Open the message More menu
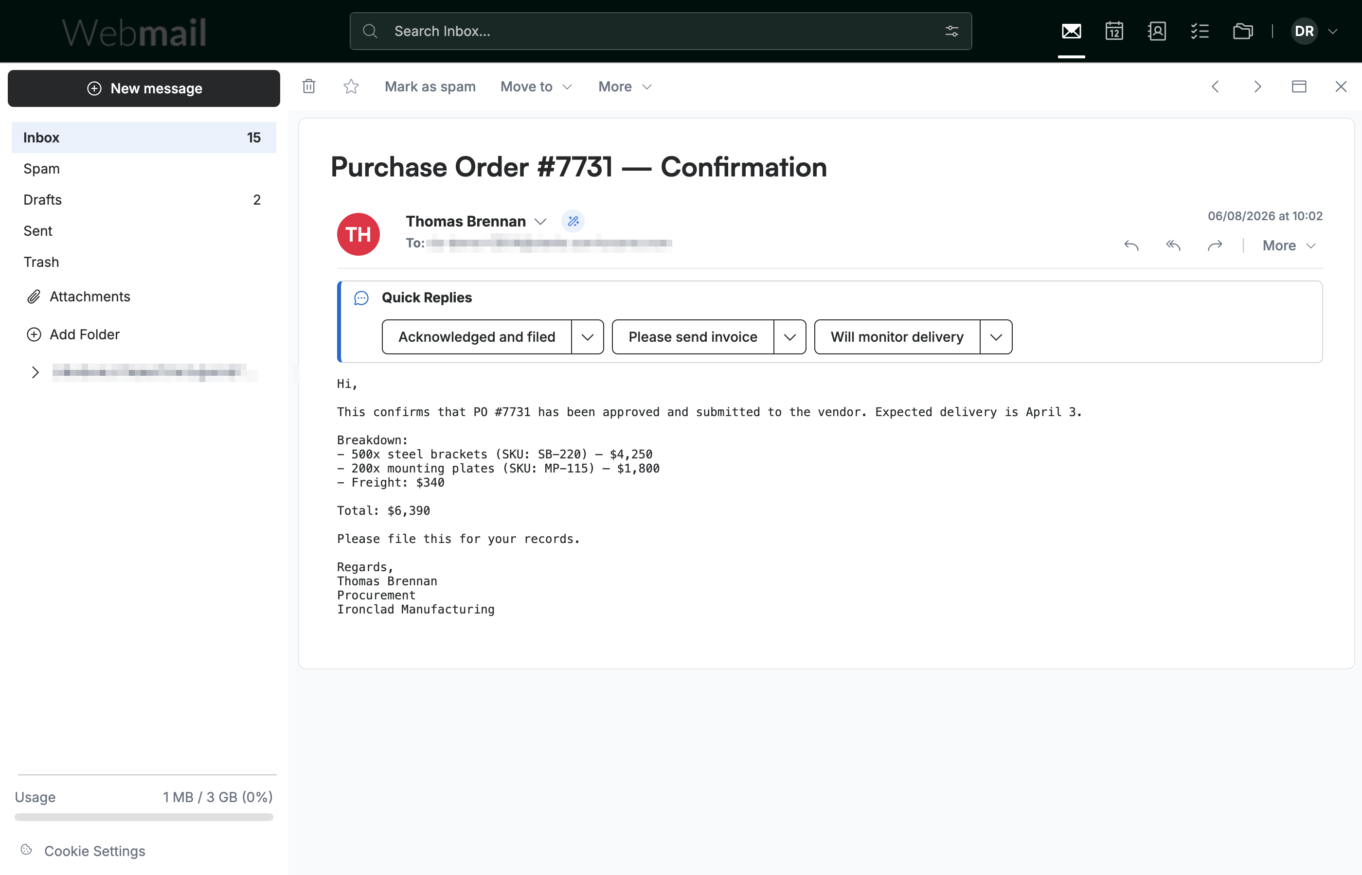1362x875 pixels. pos(1289,245)
